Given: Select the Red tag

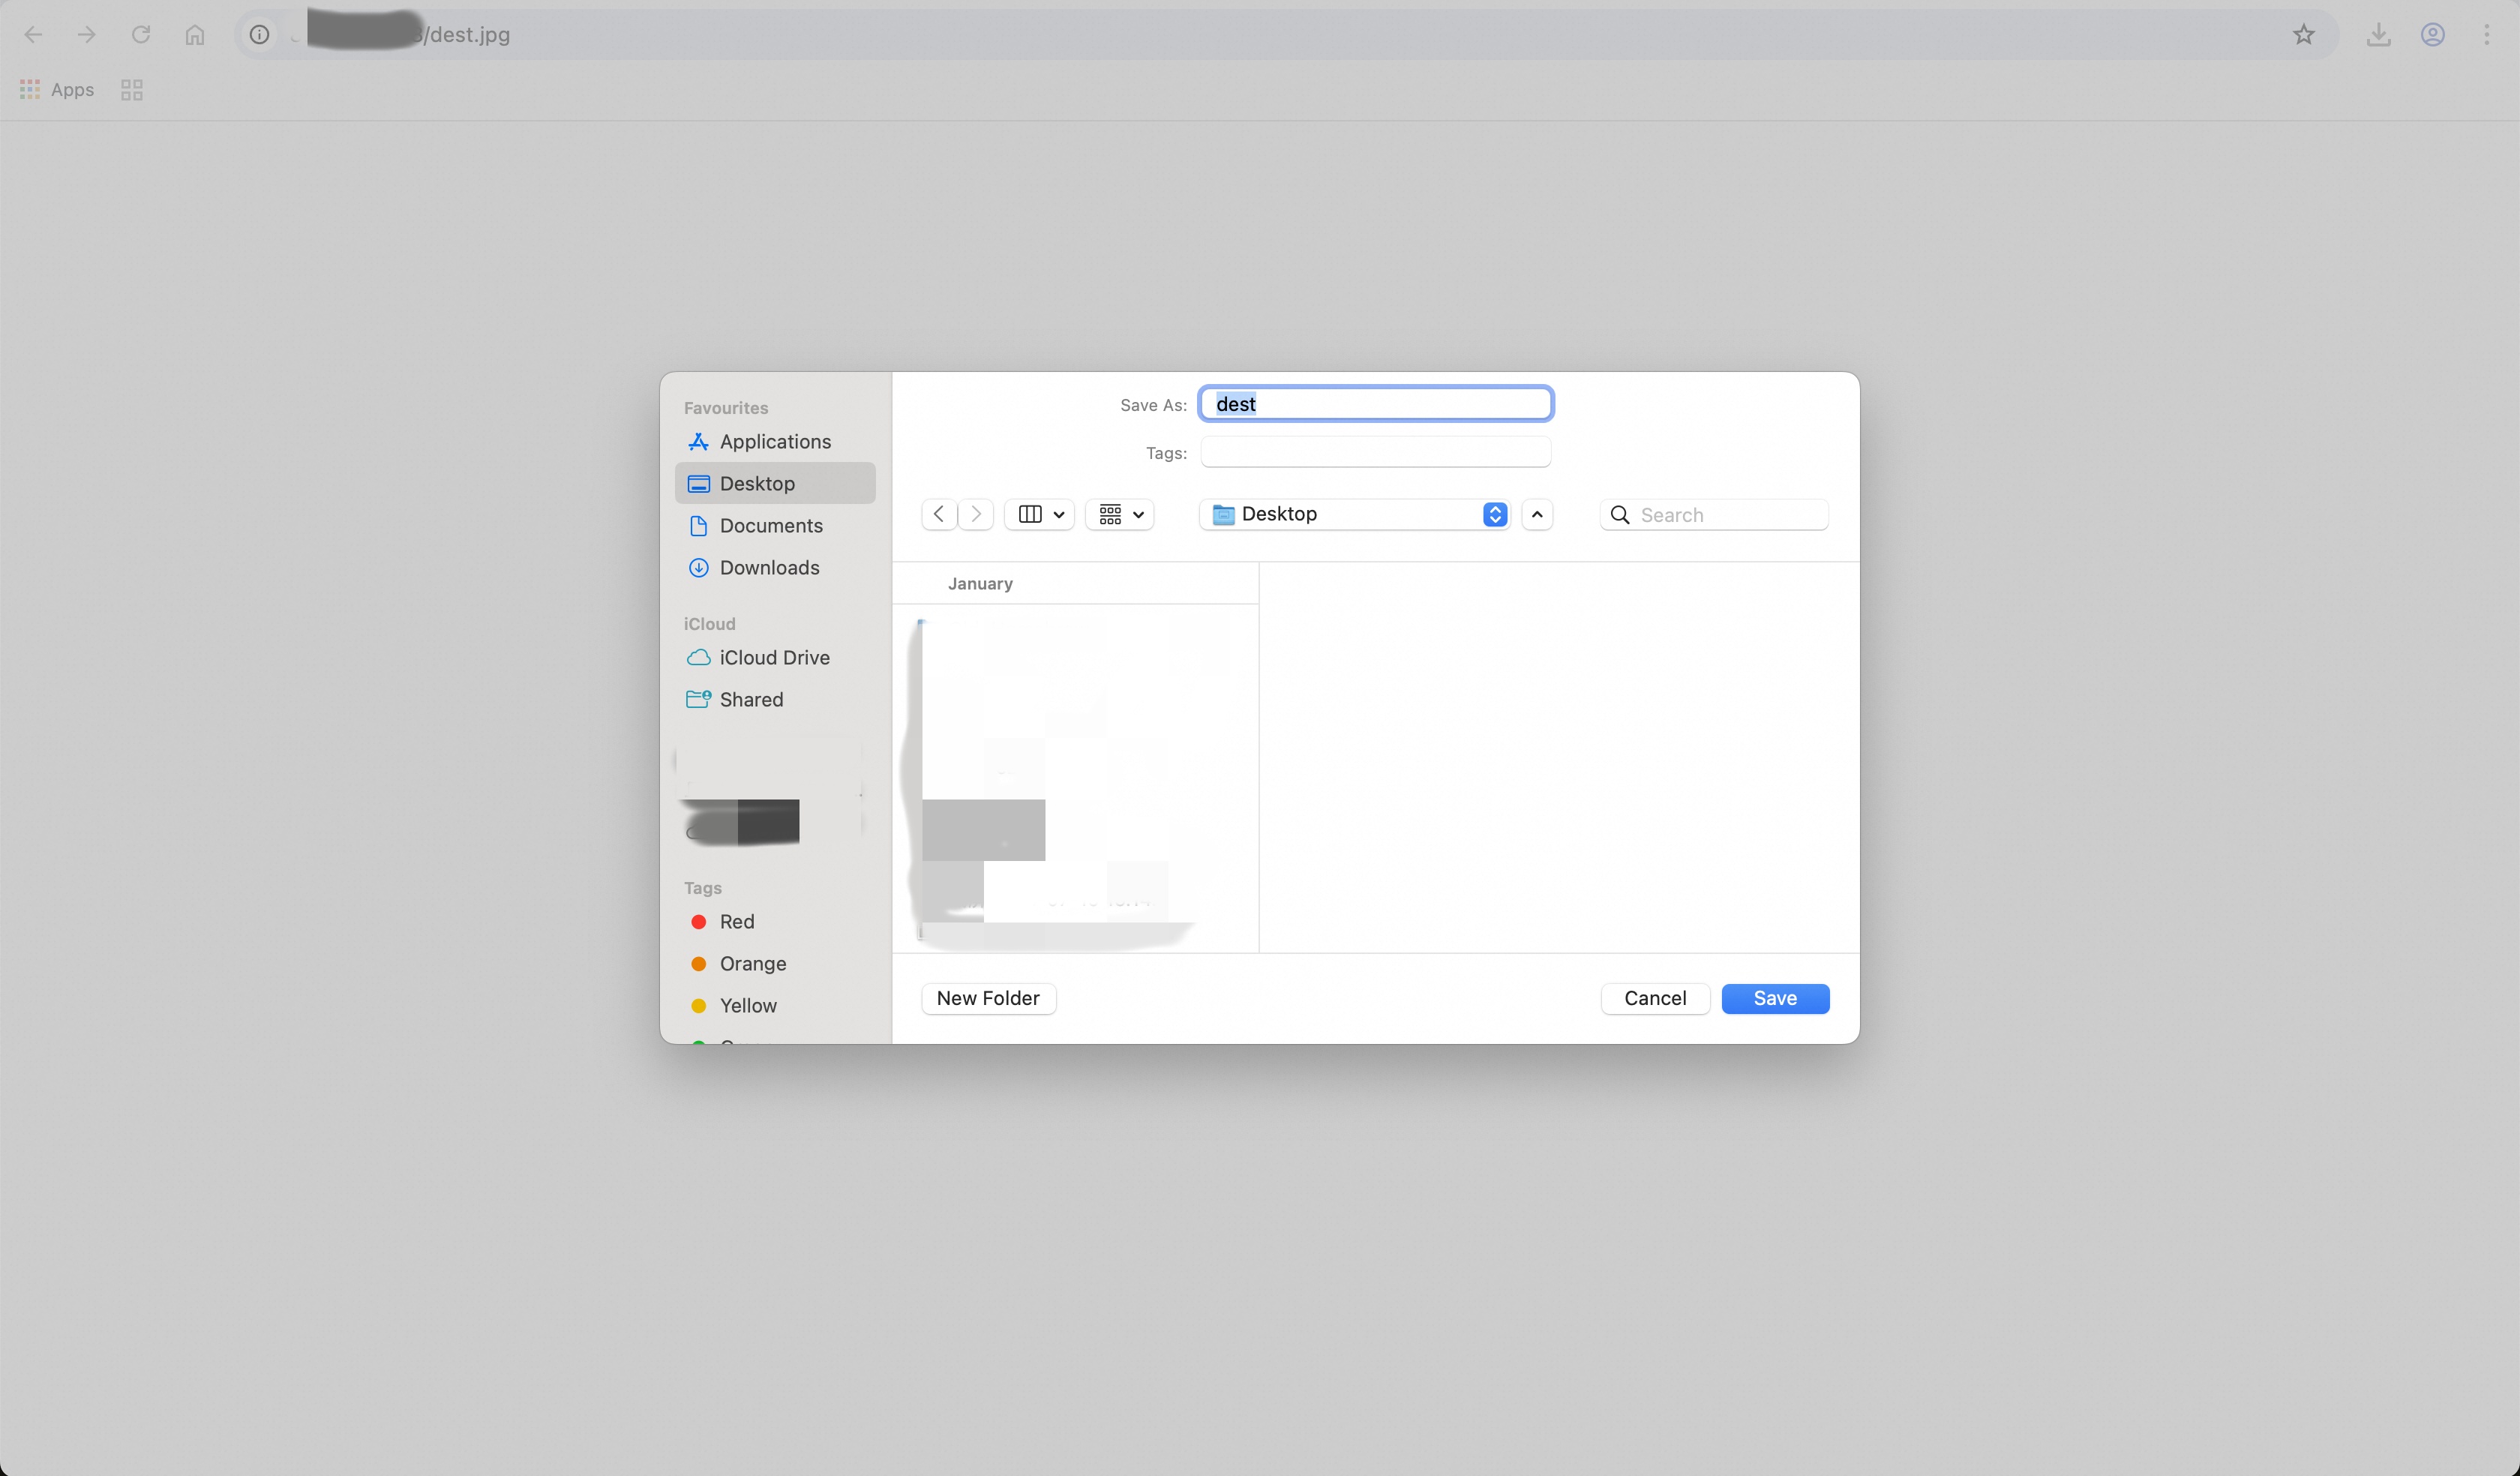Looking at the screenshot, I should [x=736, y=922].
